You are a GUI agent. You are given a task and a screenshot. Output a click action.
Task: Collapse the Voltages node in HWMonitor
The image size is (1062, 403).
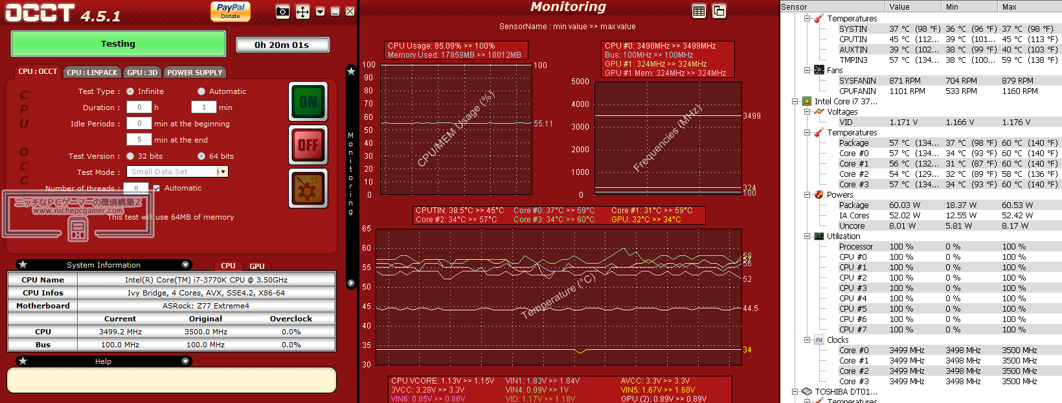807,111
